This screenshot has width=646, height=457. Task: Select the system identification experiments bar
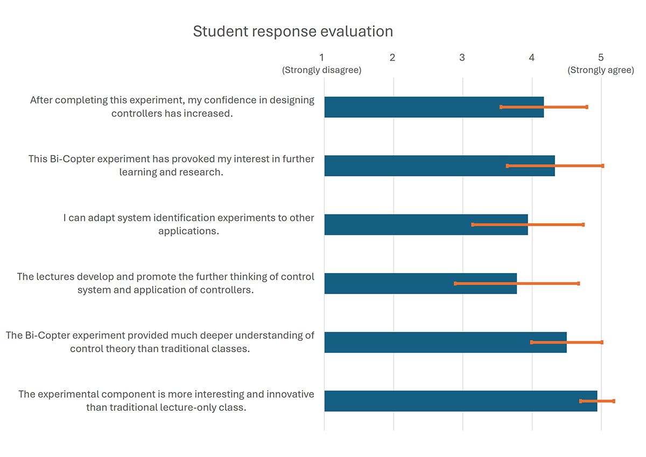(x=398, y=225)
